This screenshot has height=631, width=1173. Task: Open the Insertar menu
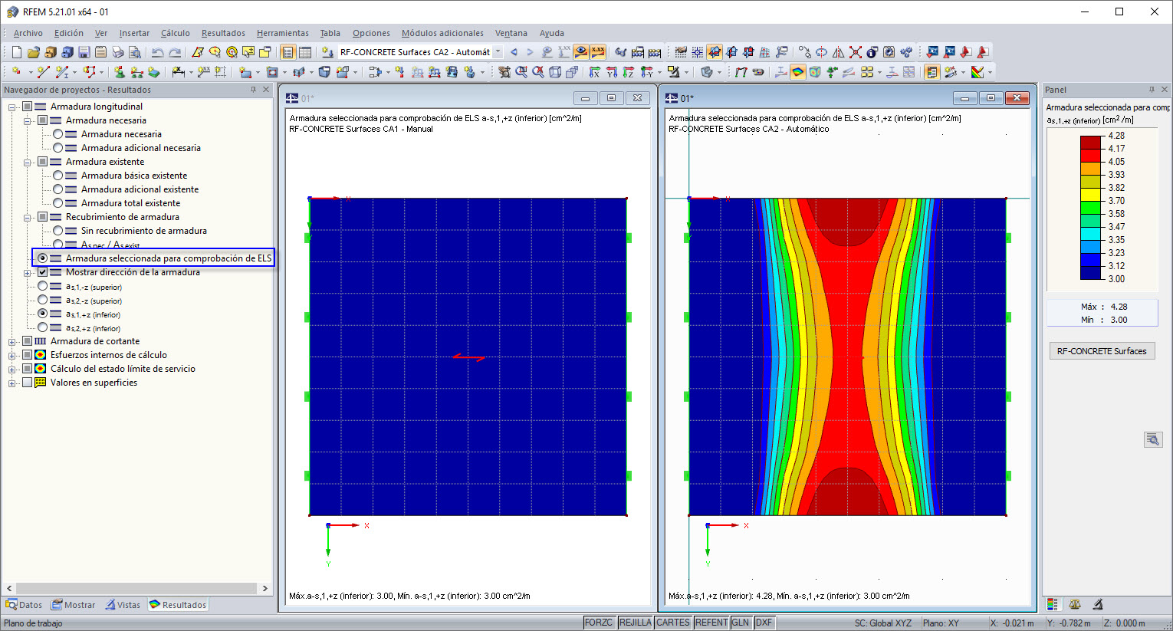(134, 33)
